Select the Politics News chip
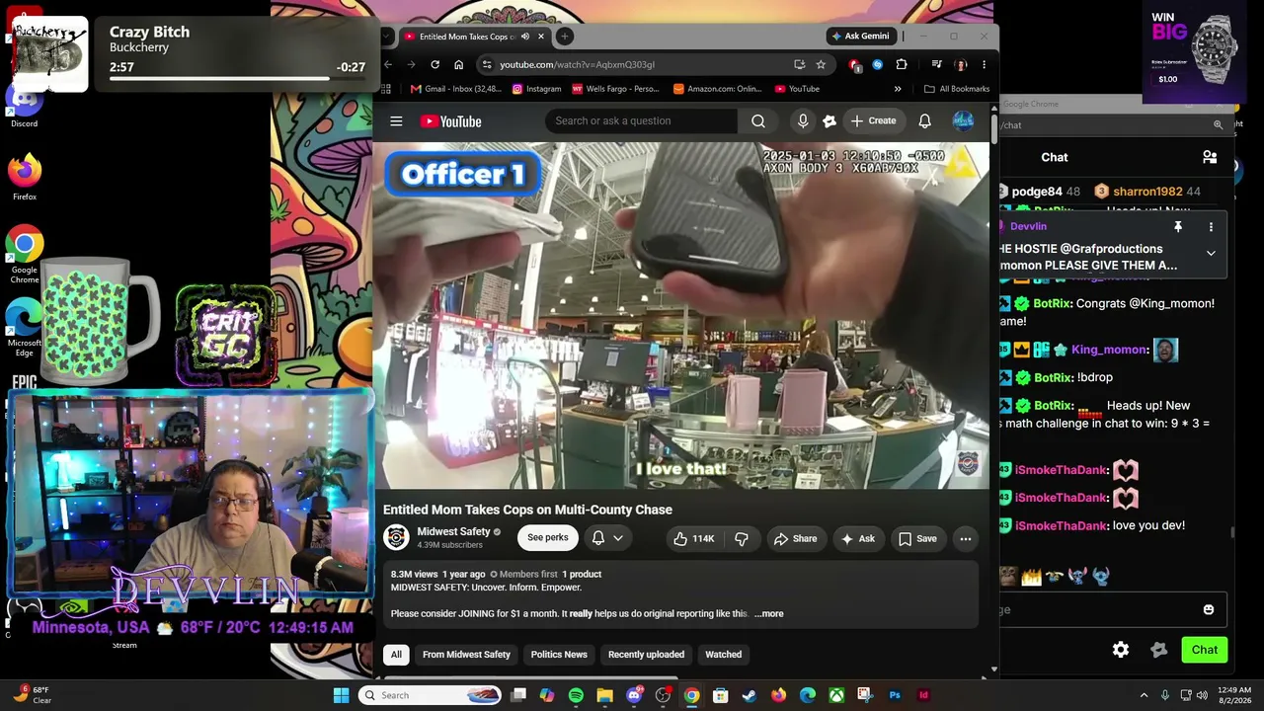This screenshot has height=711, width=1264. [559, 655]
